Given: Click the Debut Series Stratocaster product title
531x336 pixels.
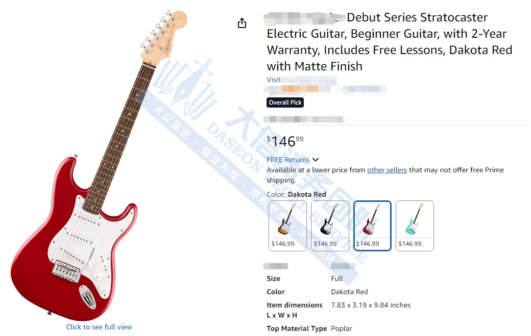Looking at the screenshot, I should point(389,42).
